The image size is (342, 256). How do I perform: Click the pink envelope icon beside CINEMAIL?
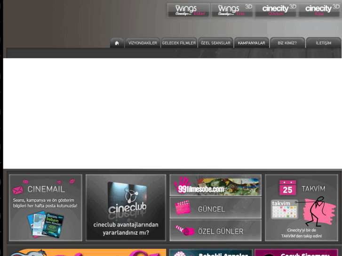[x=18, y=190]
